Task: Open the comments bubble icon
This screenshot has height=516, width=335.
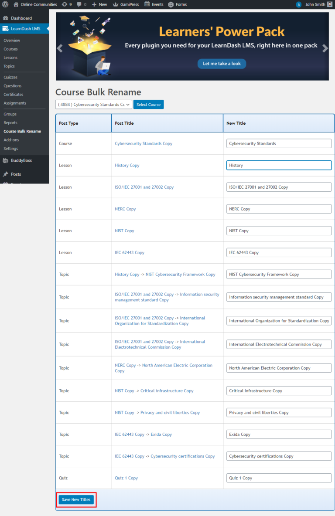Action: tap(79, 4)
